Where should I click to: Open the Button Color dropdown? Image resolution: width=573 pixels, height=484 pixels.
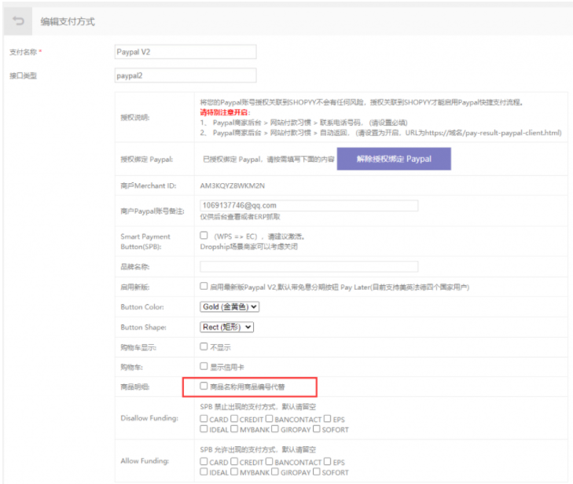click(x=230, y=307)
